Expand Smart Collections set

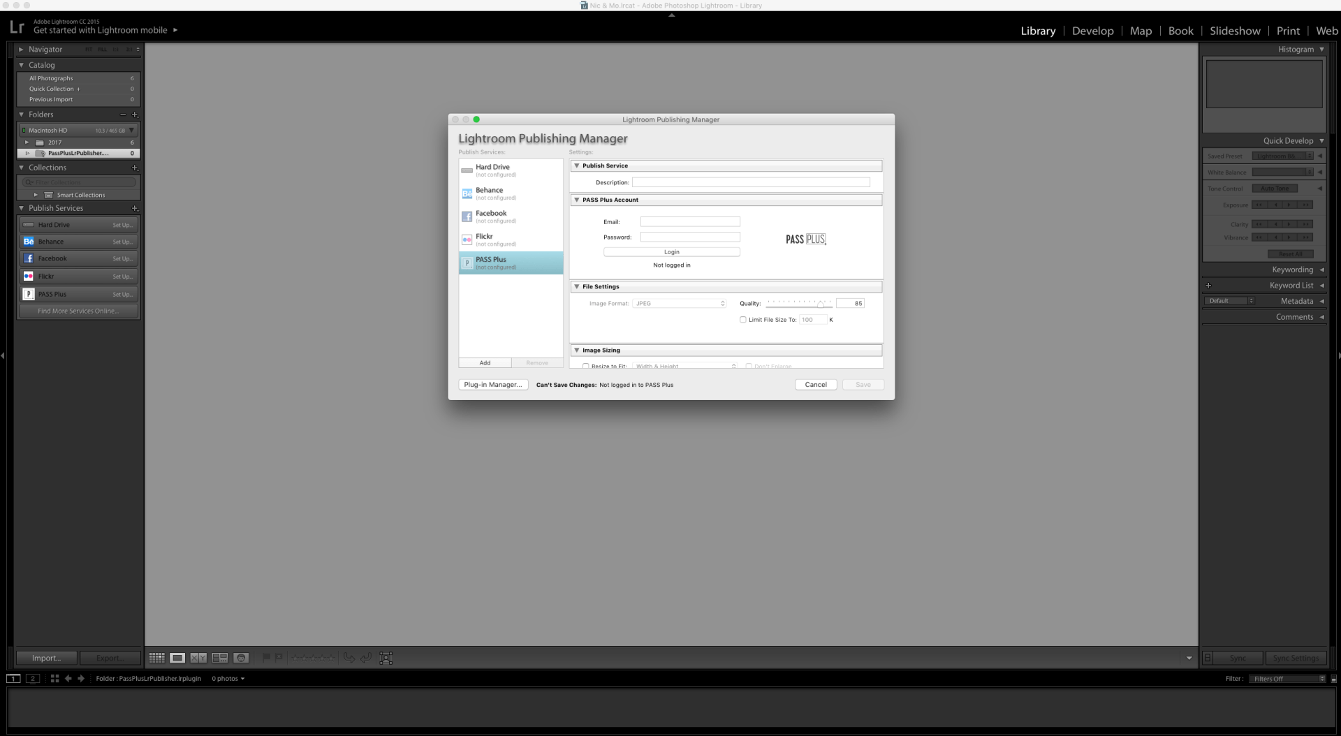tap(36, 195)
